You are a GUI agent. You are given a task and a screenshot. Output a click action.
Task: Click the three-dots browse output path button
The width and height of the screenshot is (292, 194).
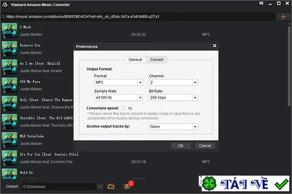point(100,186)
